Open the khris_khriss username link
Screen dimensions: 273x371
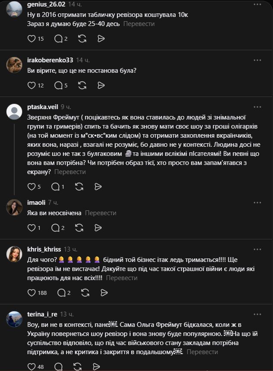[43, 249]
